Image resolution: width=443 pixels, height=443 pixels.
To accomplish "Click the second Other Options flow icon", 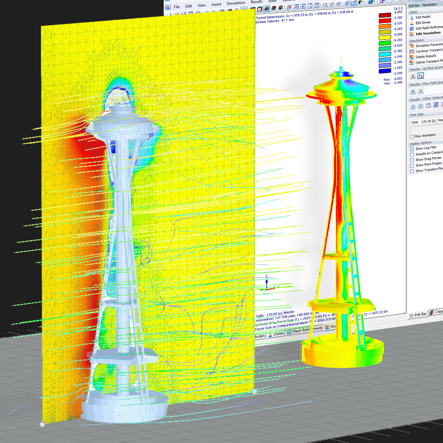I will pos(421,106).
